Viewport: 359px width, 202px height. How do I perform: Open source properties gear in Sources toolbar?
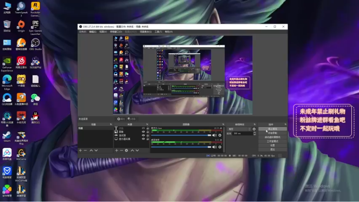coord(127,150)
